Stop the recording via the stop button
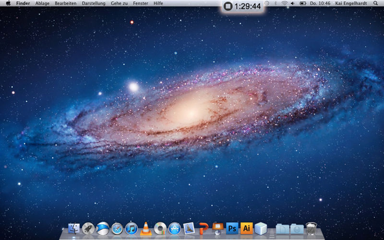This screenshot has width=384, height=240. pos(228,6)
